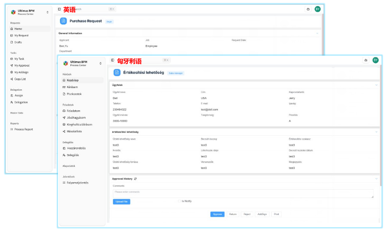Open the BY avatar in Hungarian window
The width and height of the screenshot is (389, 240).
click(x=375, y=60)
